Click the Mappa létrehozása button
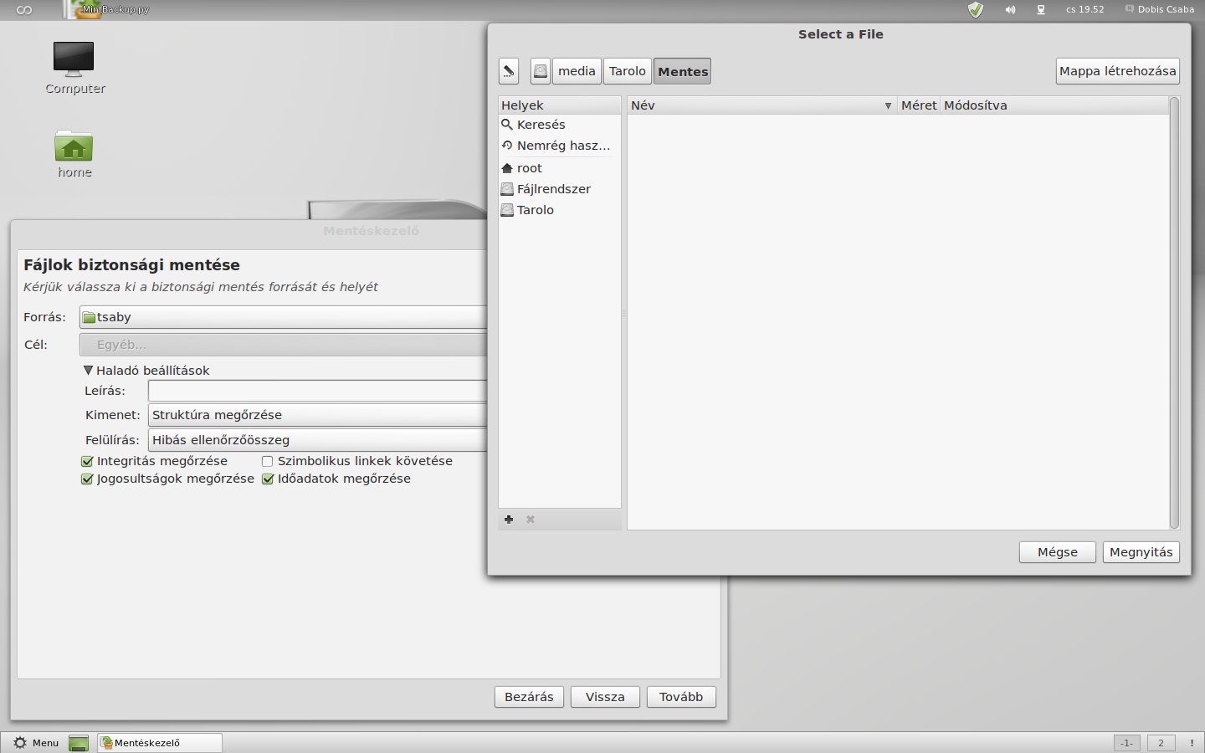The width and height of the screenshot is (1205, 753). click(1118, 71)
